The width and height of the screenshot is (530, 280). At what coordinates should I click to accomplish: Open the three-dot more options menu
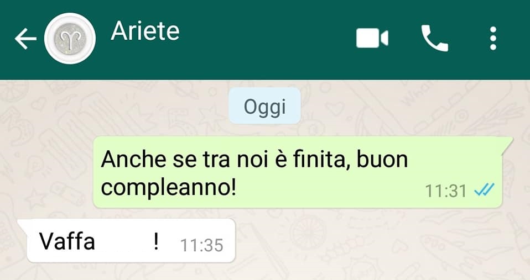coord(493,39)
